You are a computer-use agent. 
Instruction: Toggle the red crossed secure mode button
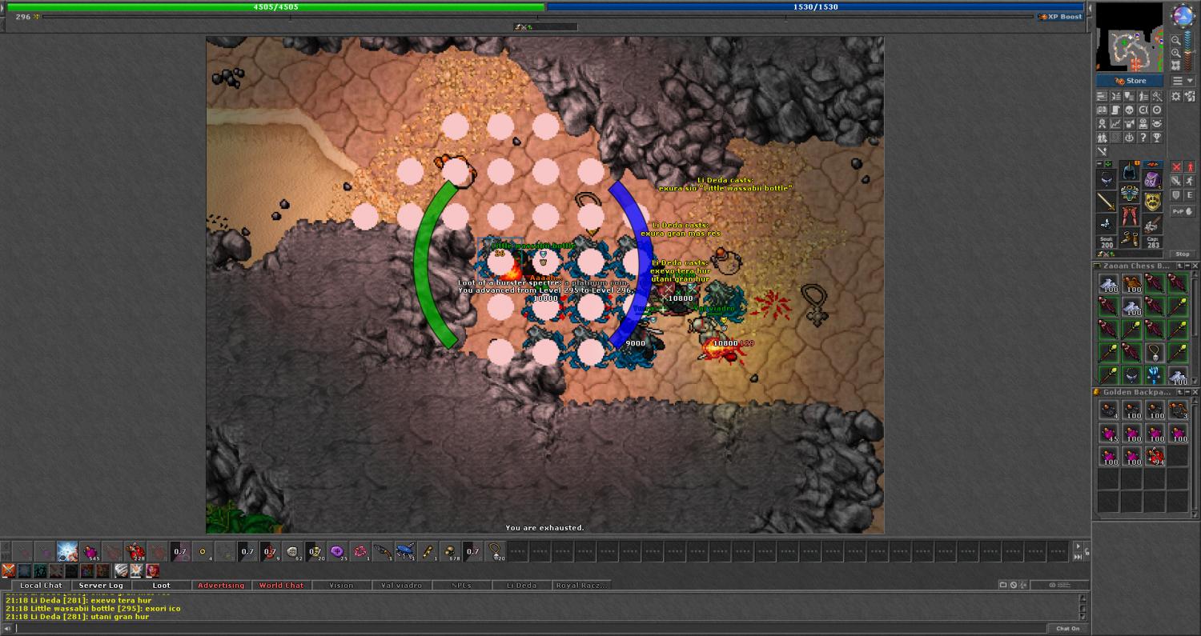(1176, 167)
